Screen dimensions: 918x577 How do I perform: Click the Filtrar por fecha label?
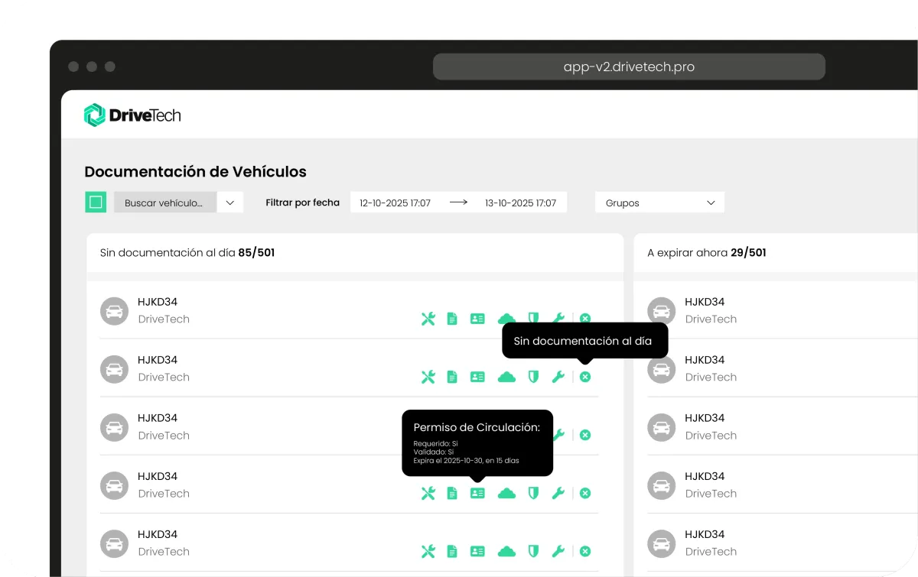point(302,203)
